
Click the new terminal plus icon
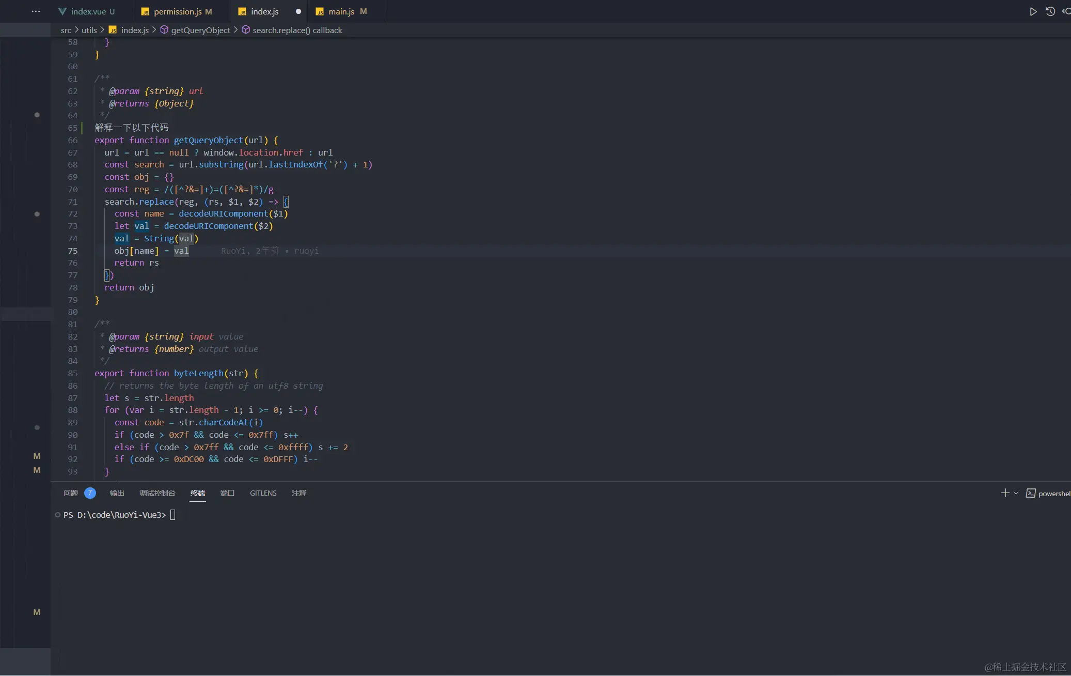click(1005, 493)
